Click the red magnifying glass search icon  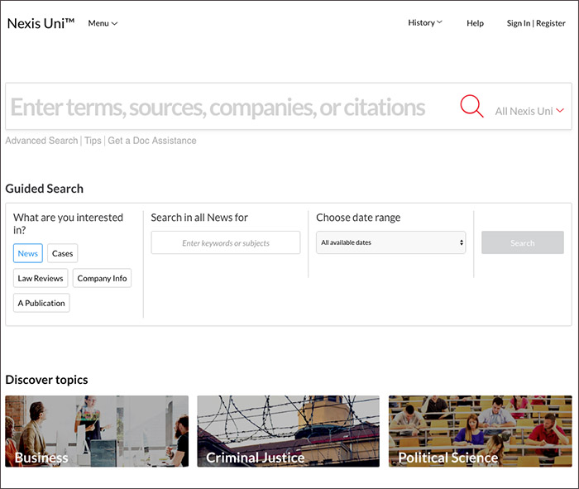pyautogui.click(x=471, y=107)
